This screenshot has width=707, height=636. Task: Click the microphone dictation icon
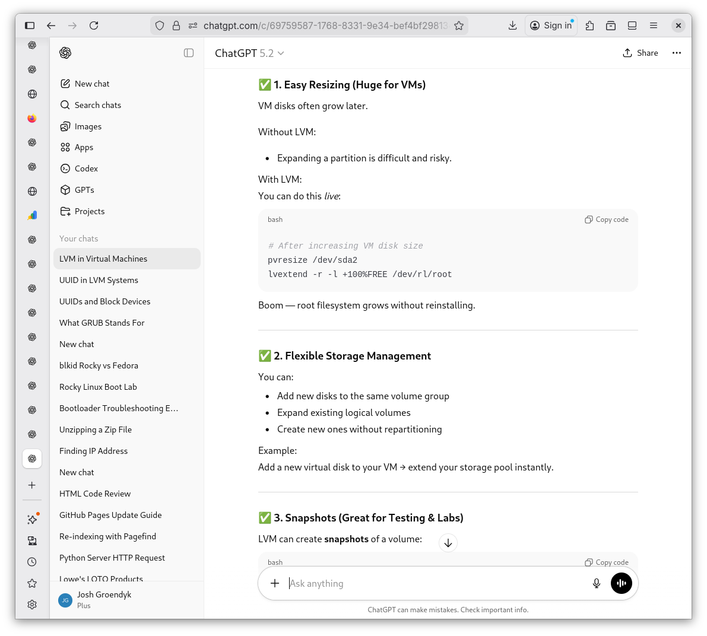point(597,583)
